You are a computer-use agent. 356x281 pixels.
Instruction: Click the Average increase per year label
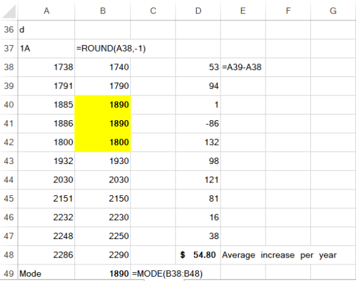point(279,255)
